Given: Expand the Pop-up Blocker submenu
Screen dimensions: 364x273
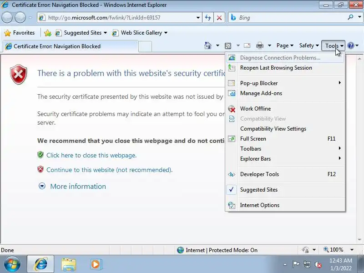Looking at the screenshot, I should (285, 83).
